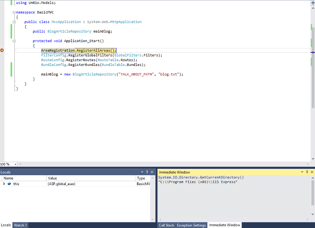Viewport: 315px width, 228px height.
Task: Open the editor zoom percentage dropdown
Action: point(16,164)
